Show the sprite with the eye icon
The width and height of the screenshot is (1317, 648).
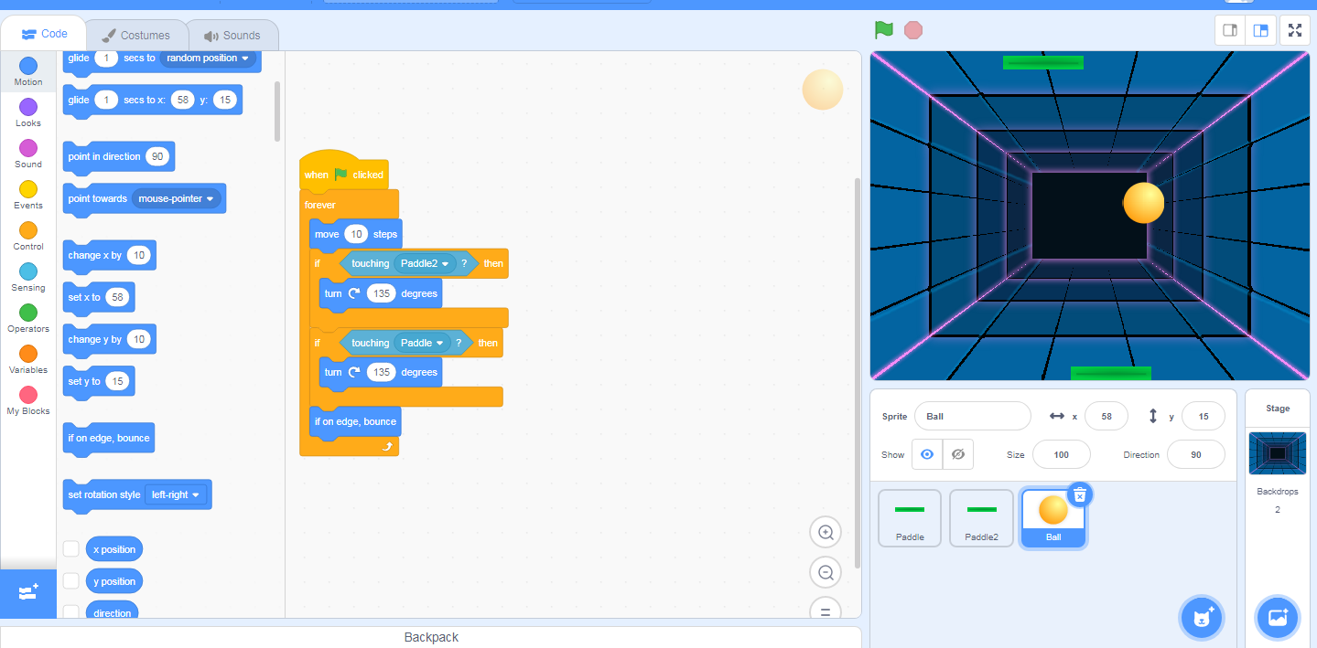(927, 454)
